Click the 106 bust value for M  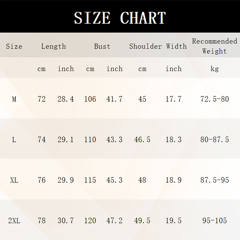pos(90,99)
